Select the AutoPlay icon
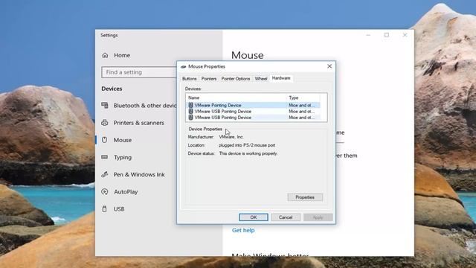This screenshot has height=268, width=476. point(105,192)
